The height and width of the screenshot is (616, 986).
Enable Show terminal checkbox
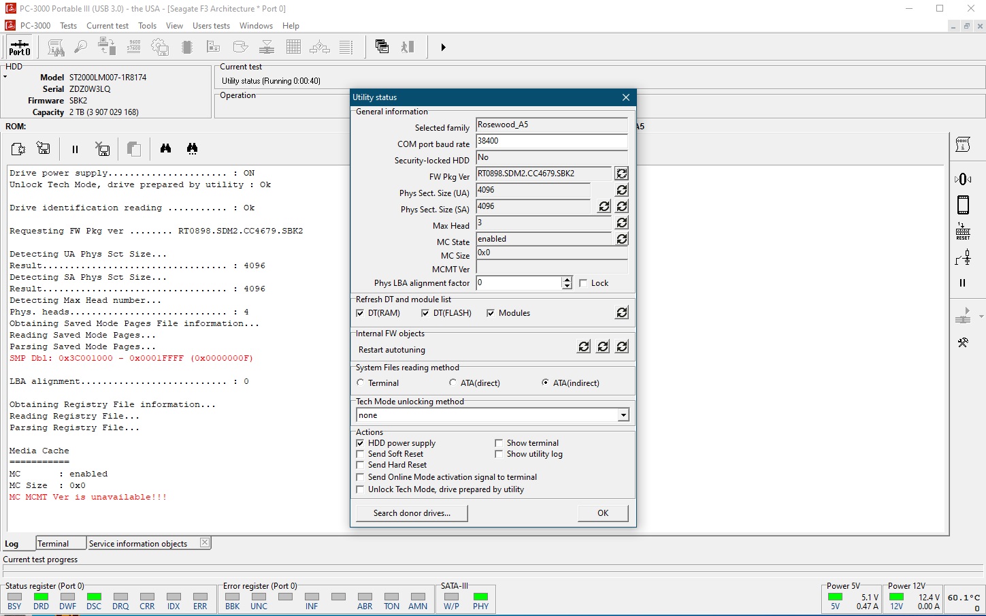click(499, 443)
